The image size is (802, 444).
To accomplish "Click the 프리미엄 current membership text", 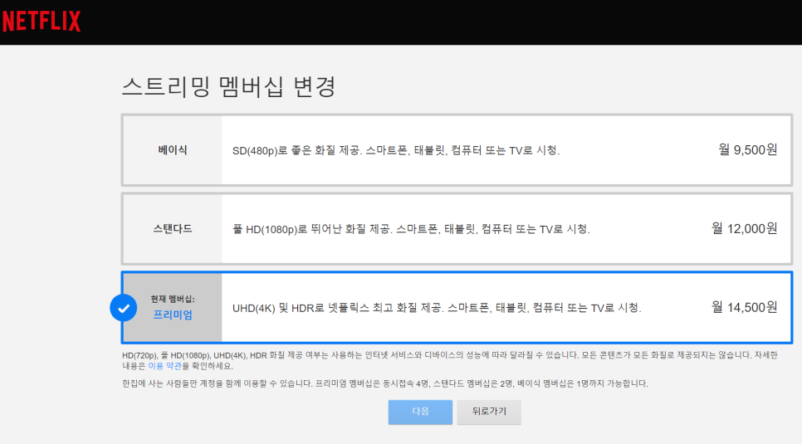I will pos(173,315).
